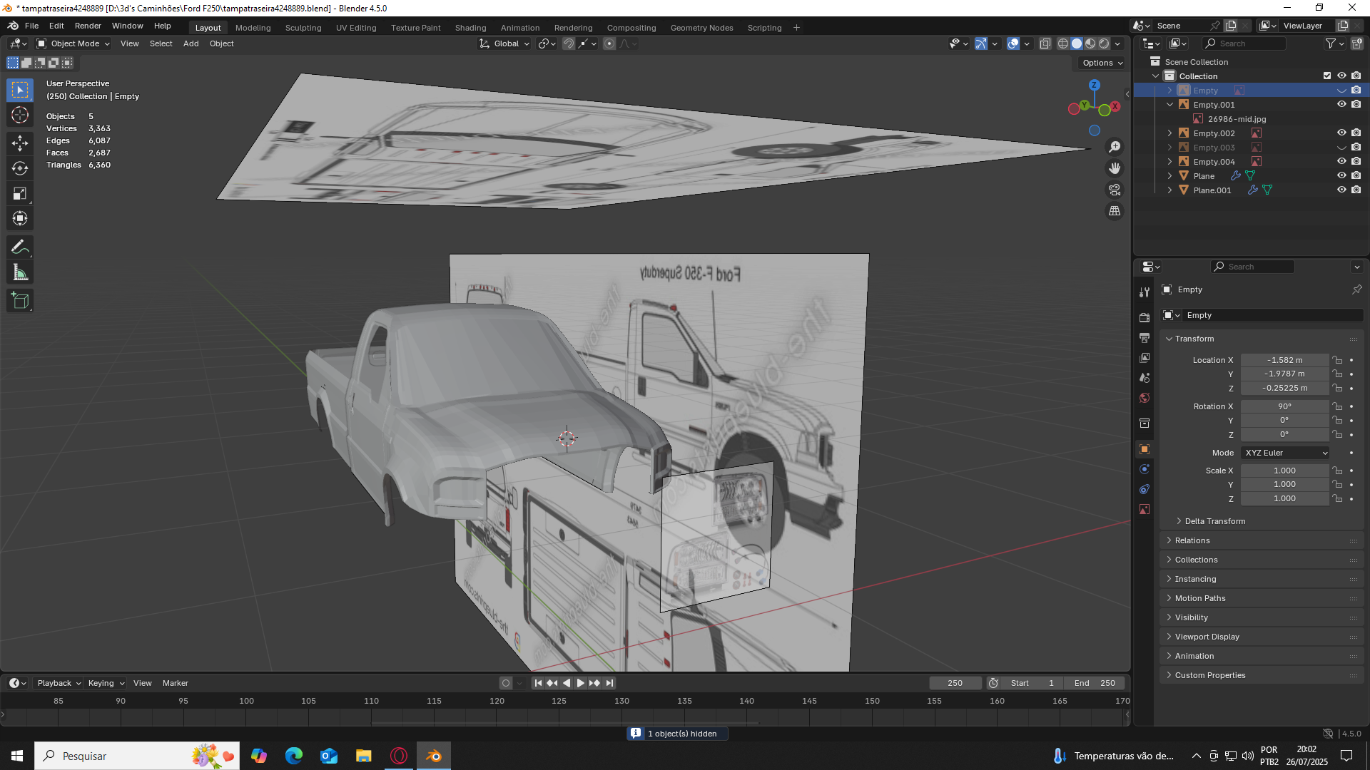Switch to the Sculpting workspace tab
The image size is (1370, 770).
click(x=303, y=28)
